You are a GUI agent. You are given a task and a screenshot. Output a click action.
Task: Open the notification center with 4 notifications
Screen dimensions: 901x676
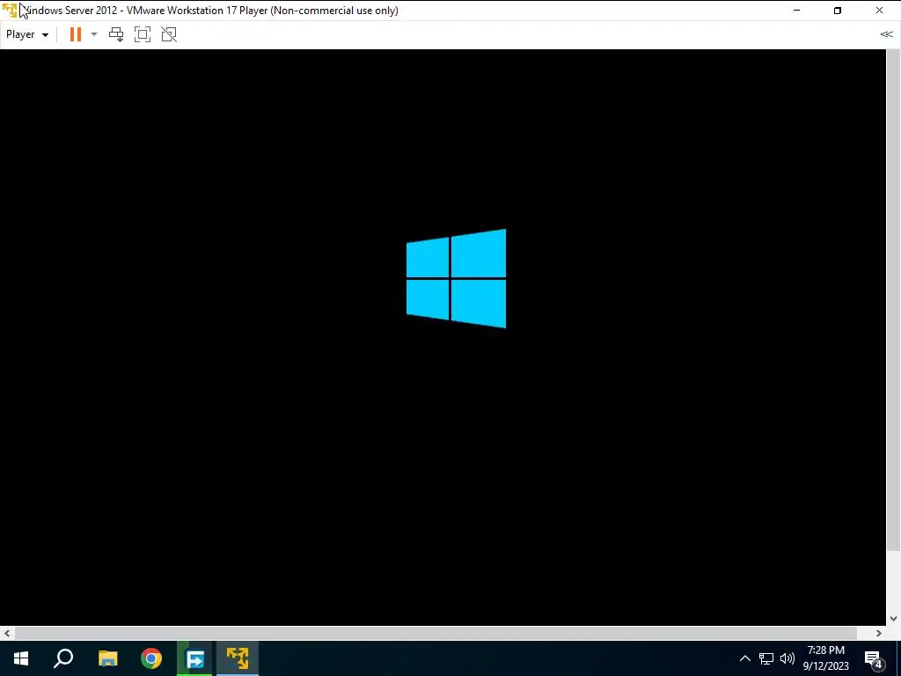click(x=874, y=659)
